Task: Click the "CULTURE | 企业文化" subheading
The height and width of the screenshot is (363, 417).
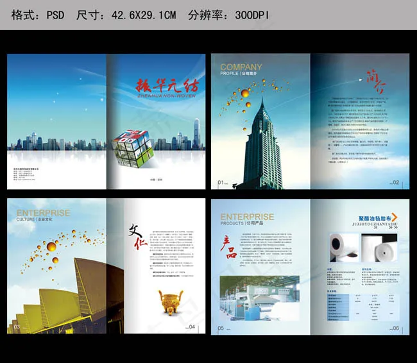Action: [34, 219]
